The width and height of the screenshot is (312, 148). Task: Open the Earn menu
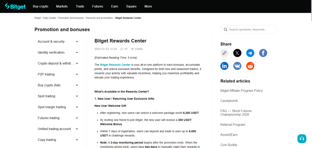(115, 6)
